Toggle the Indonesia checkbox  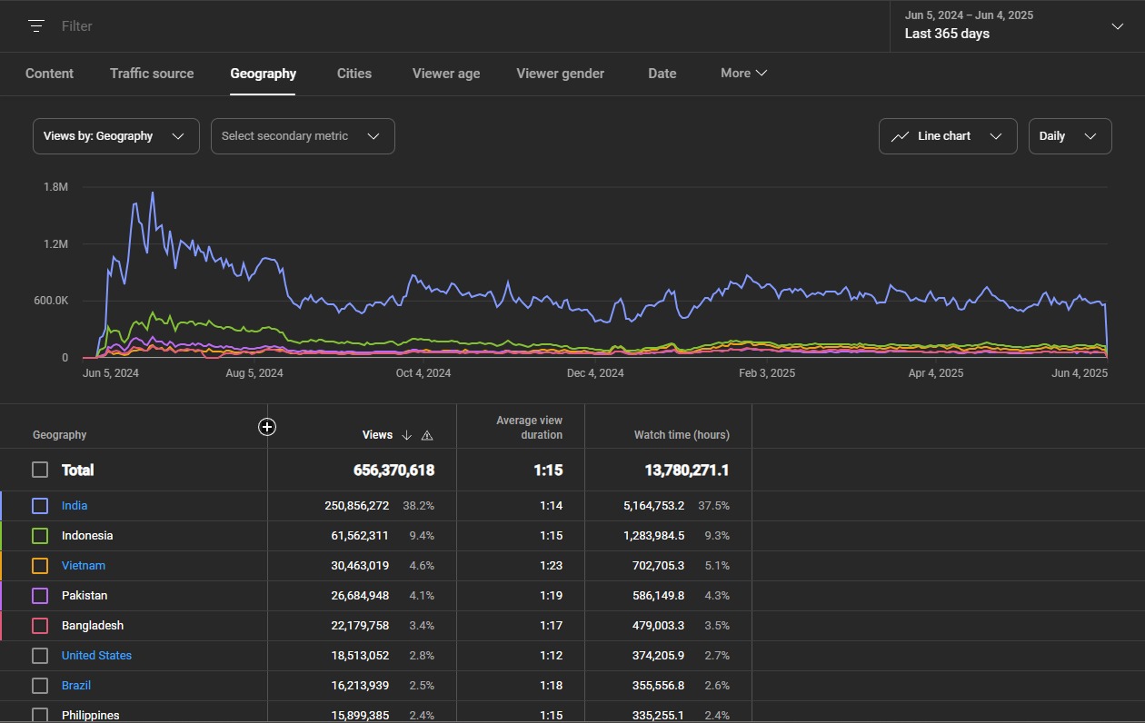click(40, 536)
